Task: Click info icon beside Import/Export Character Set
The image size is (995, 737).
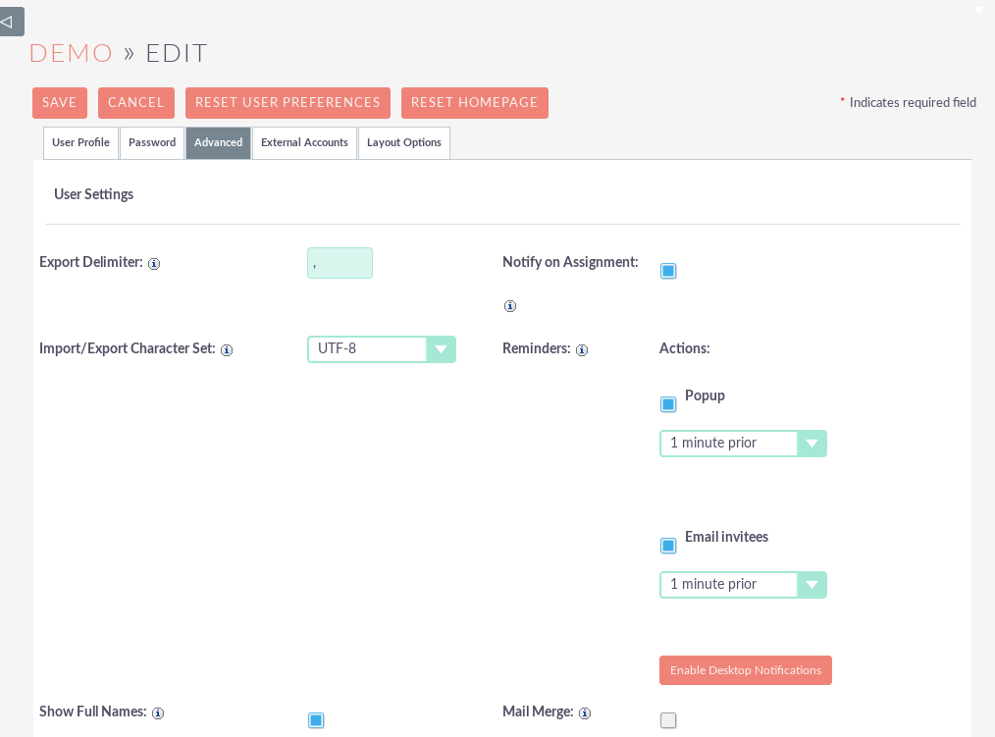Action: [x=227, y=350]
